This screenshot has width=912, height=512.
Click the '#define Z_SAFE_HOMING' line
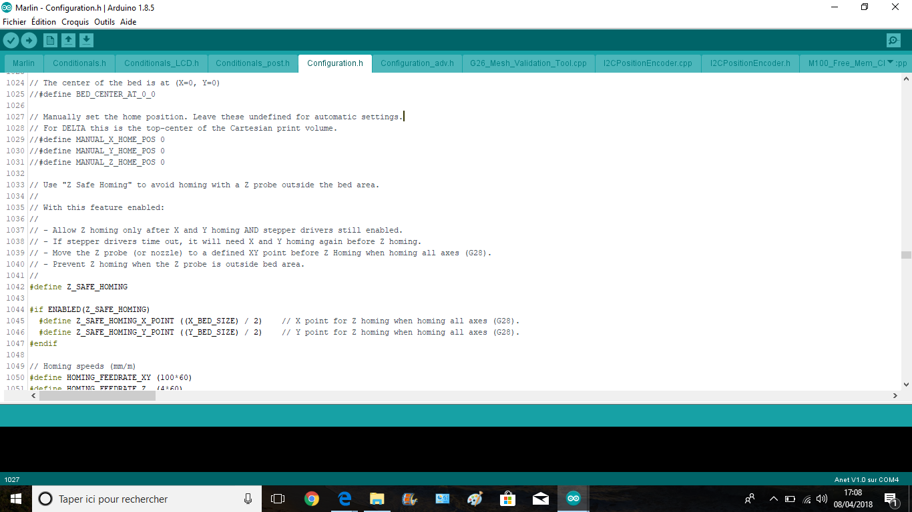point(78,287)
